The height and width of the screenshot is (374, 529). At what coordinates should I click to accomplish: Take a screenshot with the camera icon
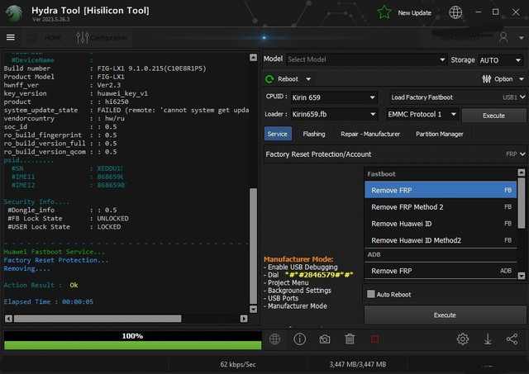coord(325,339)
